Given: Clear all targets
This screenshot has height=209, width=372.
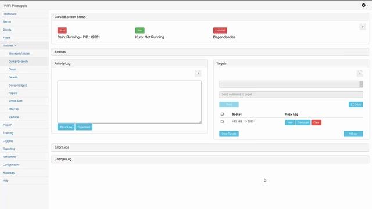Looking at the screenshot, I should coord(228,134).
